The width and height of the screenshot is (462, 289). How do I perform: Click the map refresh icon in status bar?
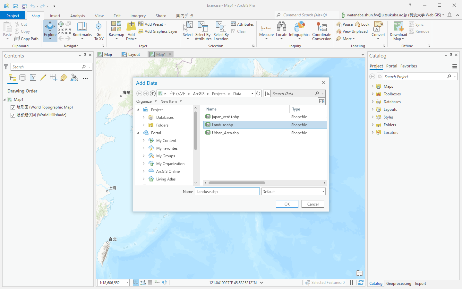pyautogui.click(x=361, y=283)
